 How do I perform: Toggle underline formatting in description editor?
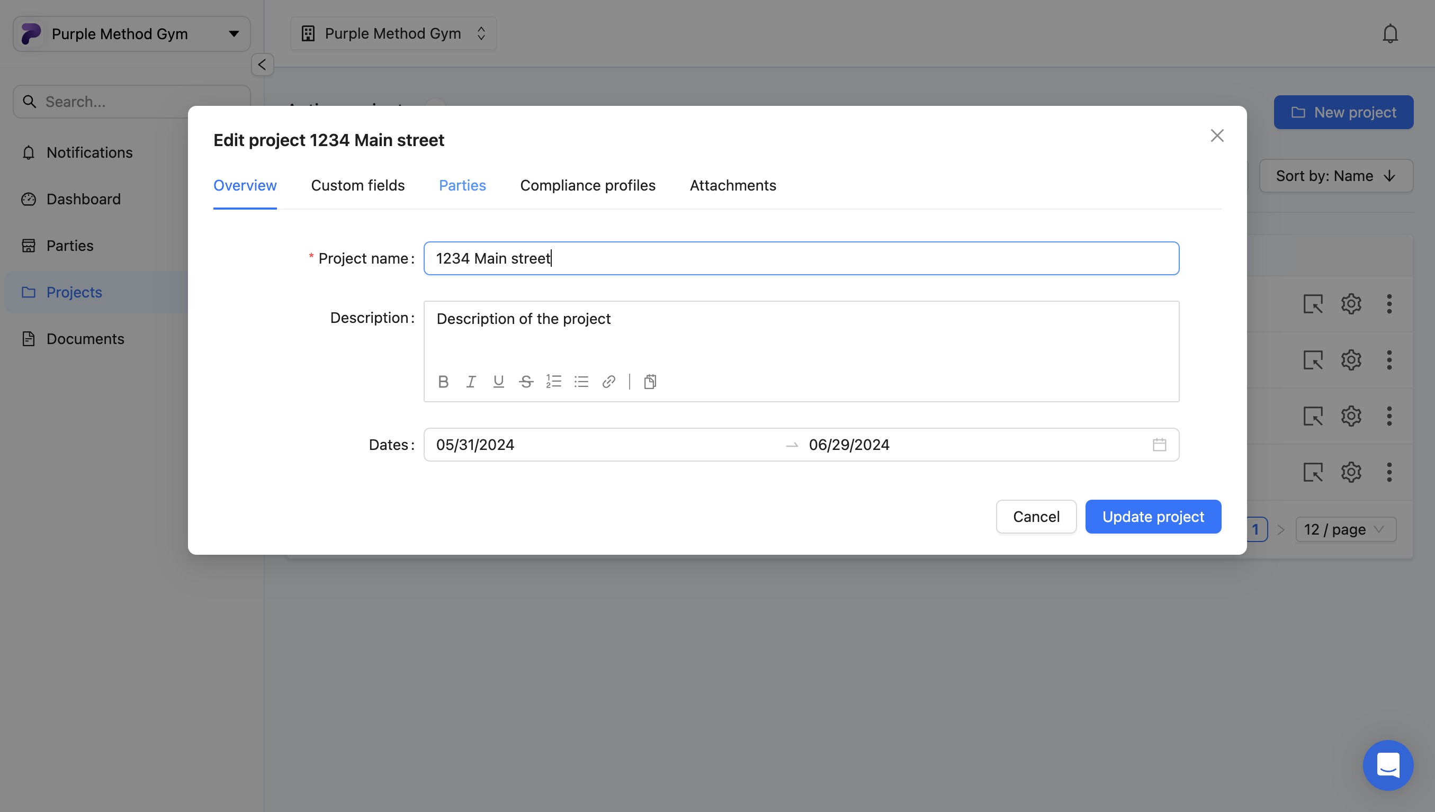pyautogui.click(x=499, y=382)
